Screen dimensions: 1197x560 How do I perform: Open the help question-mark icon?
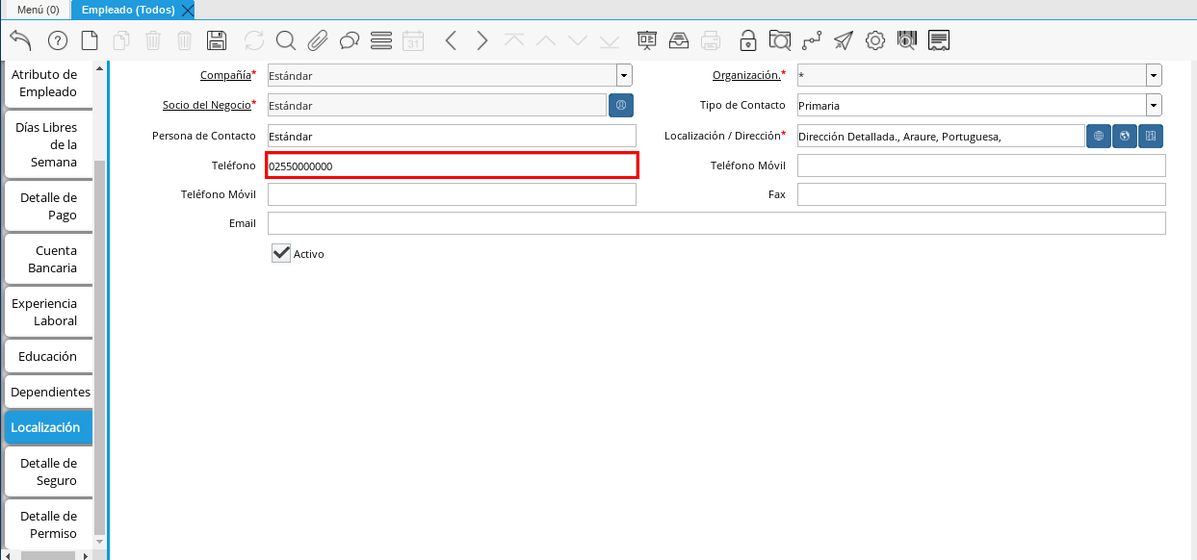(58, 40)
